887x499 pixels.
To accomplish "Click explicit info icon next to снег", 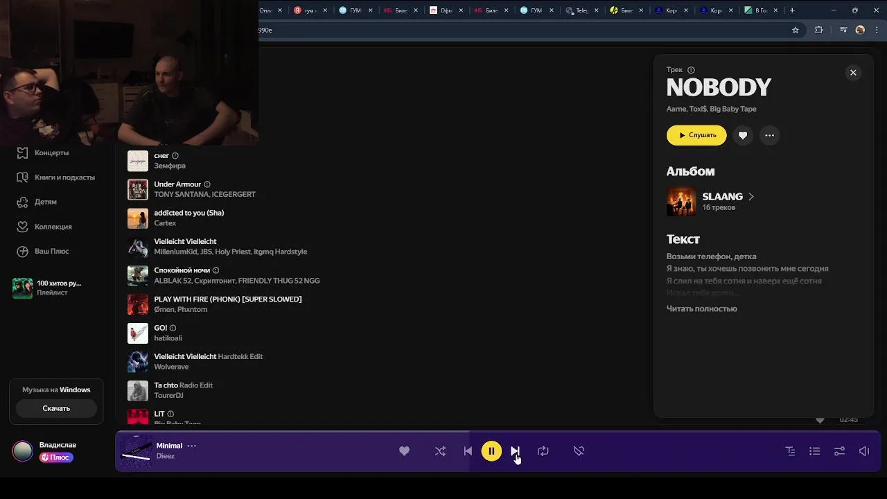I will pyautogui.click(x=175, y=156).
